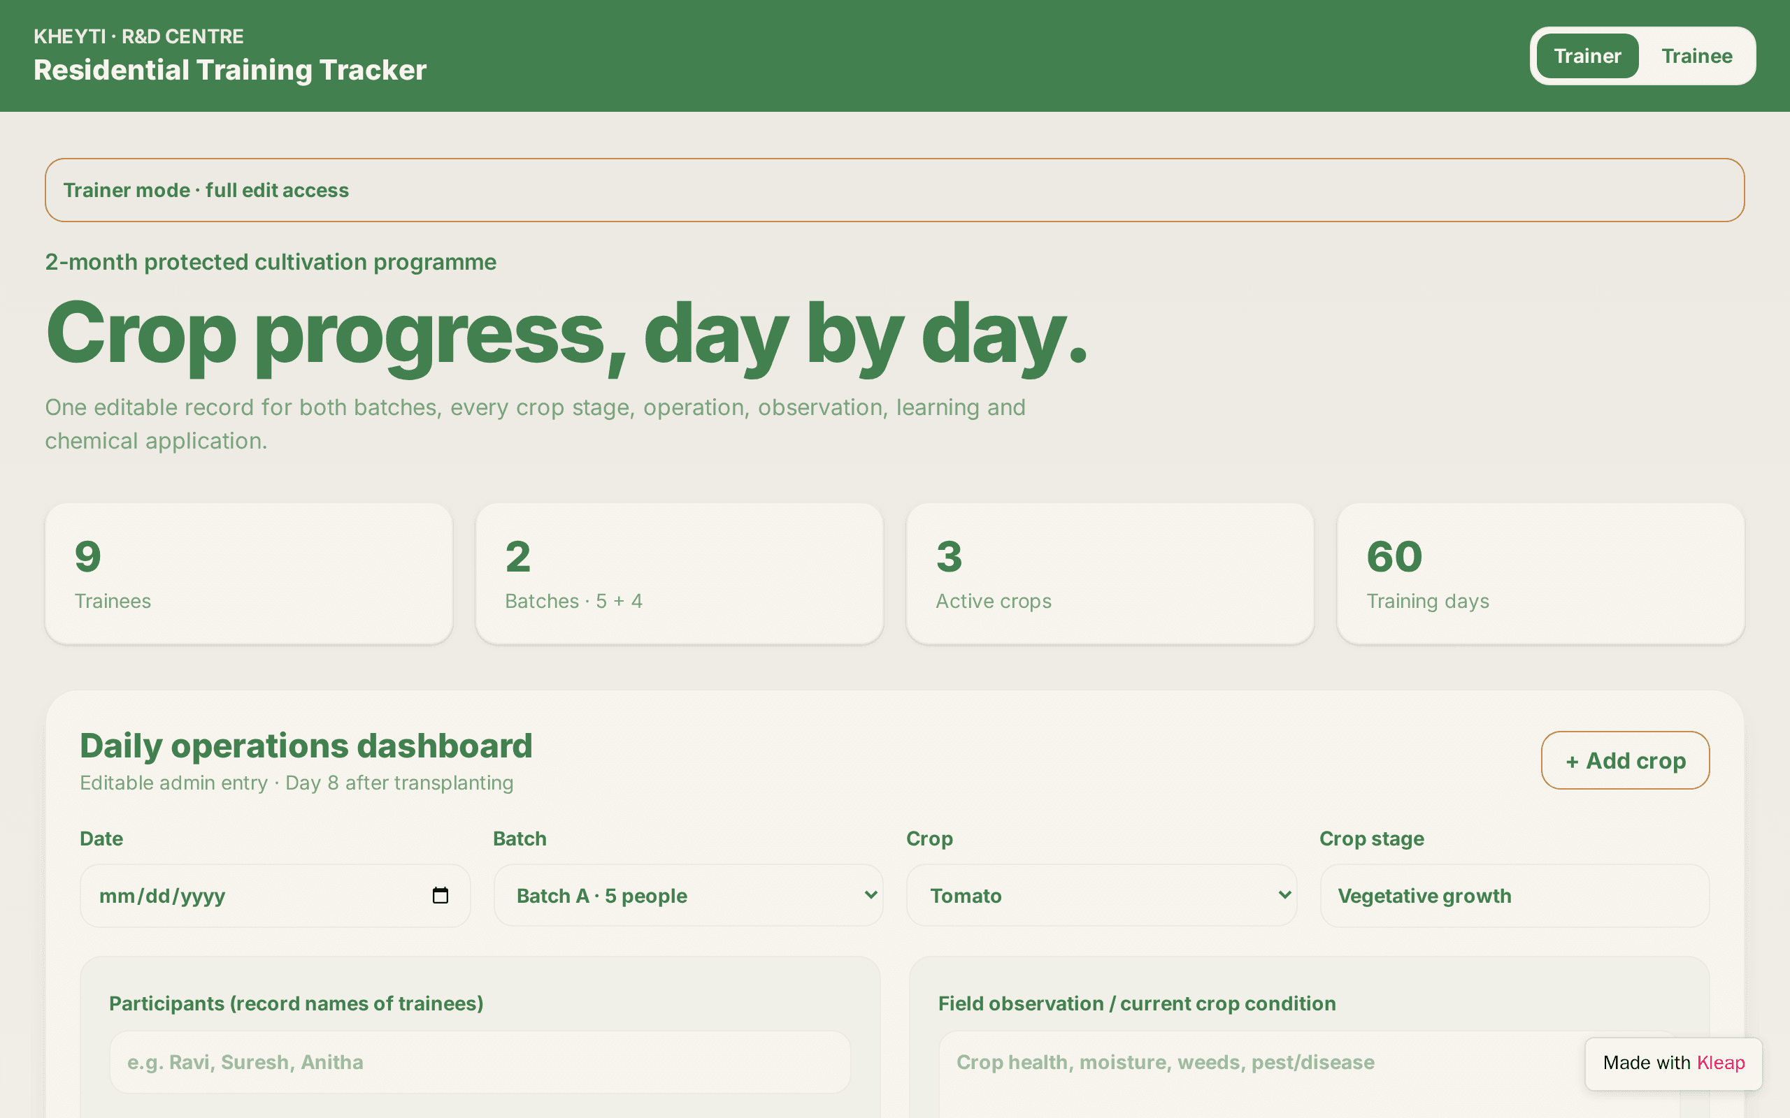Viewport: 1790px width, 1118px height.
Task: Open the Batch selector combo box
Action: tap(688, 895)
